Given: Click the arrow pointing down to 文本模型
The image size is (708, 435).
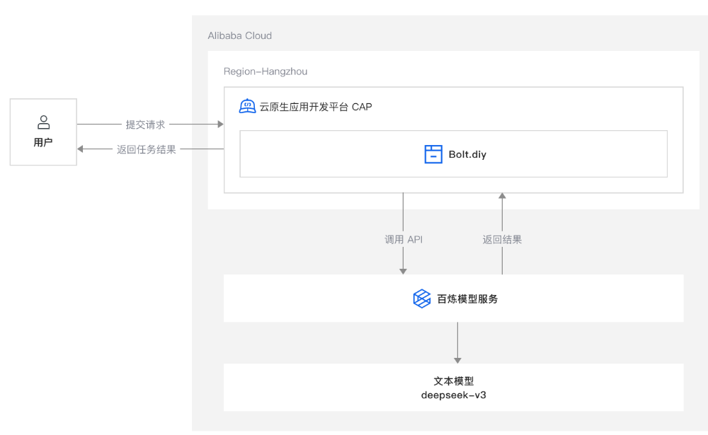Looking at the screenshot, I should tap(457, 358).
